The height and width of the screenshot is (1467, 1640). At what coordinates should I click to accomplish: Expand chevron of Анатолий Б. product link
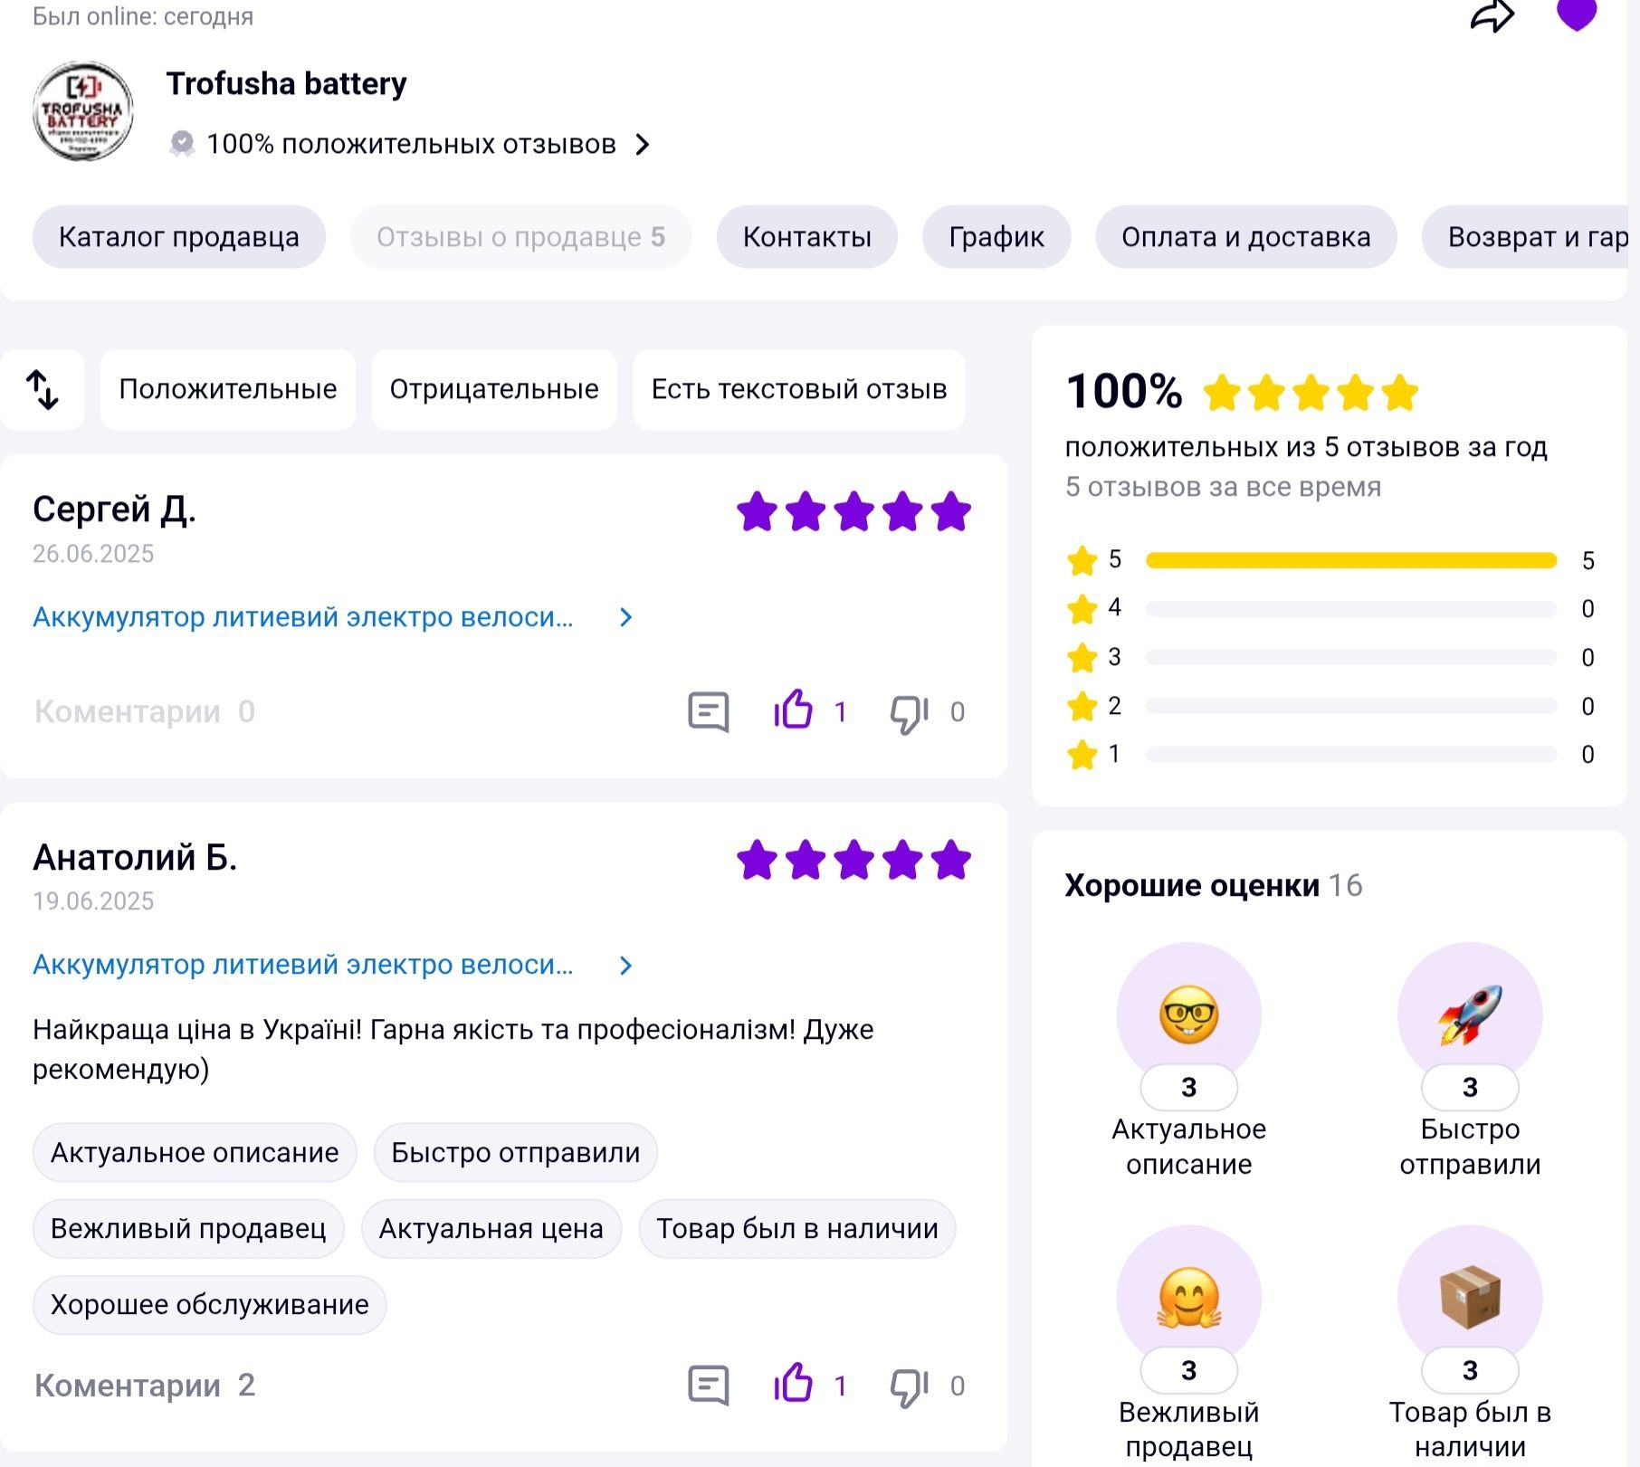click(x=625, y=966)
